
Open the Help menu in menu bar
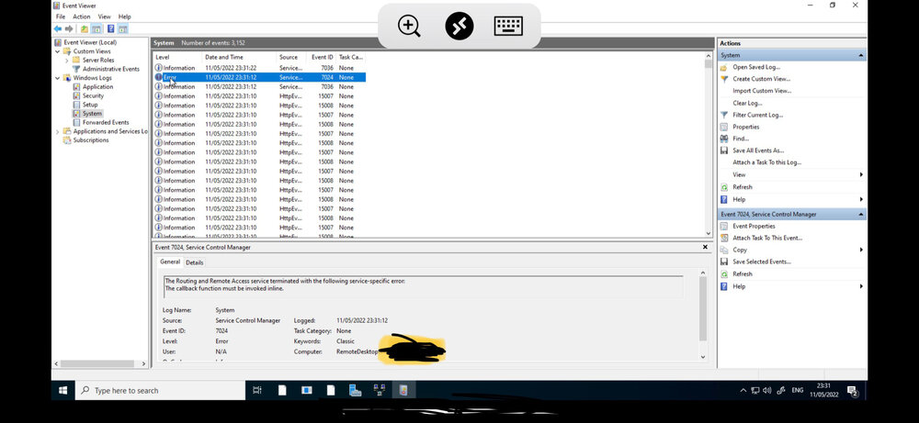(x=124, y=17)
